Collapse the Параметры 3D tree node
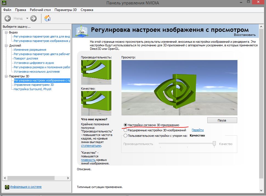The image size is (266, 196). (x=6, y=76)
